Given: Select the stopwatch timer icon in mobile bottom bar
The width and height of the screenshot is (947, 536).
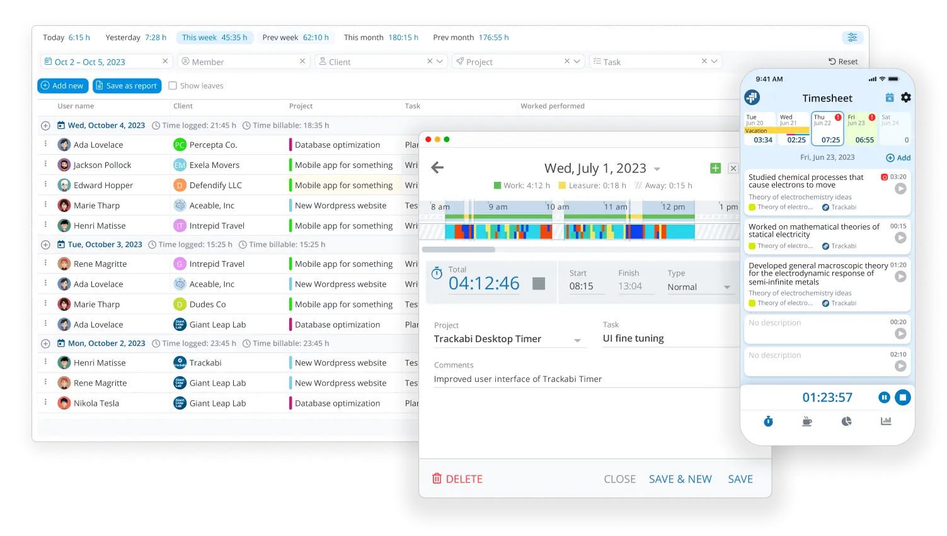Looking at the screenshot, I should (x=767, y=422).
